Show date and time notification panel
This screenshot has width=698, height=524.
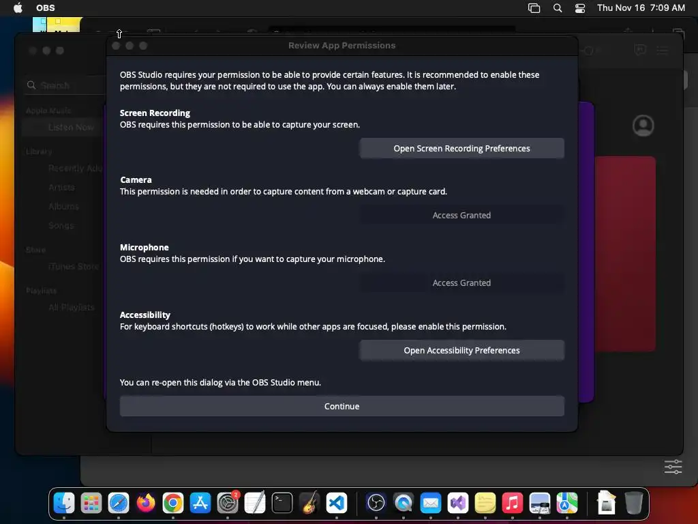pos(641,8)
